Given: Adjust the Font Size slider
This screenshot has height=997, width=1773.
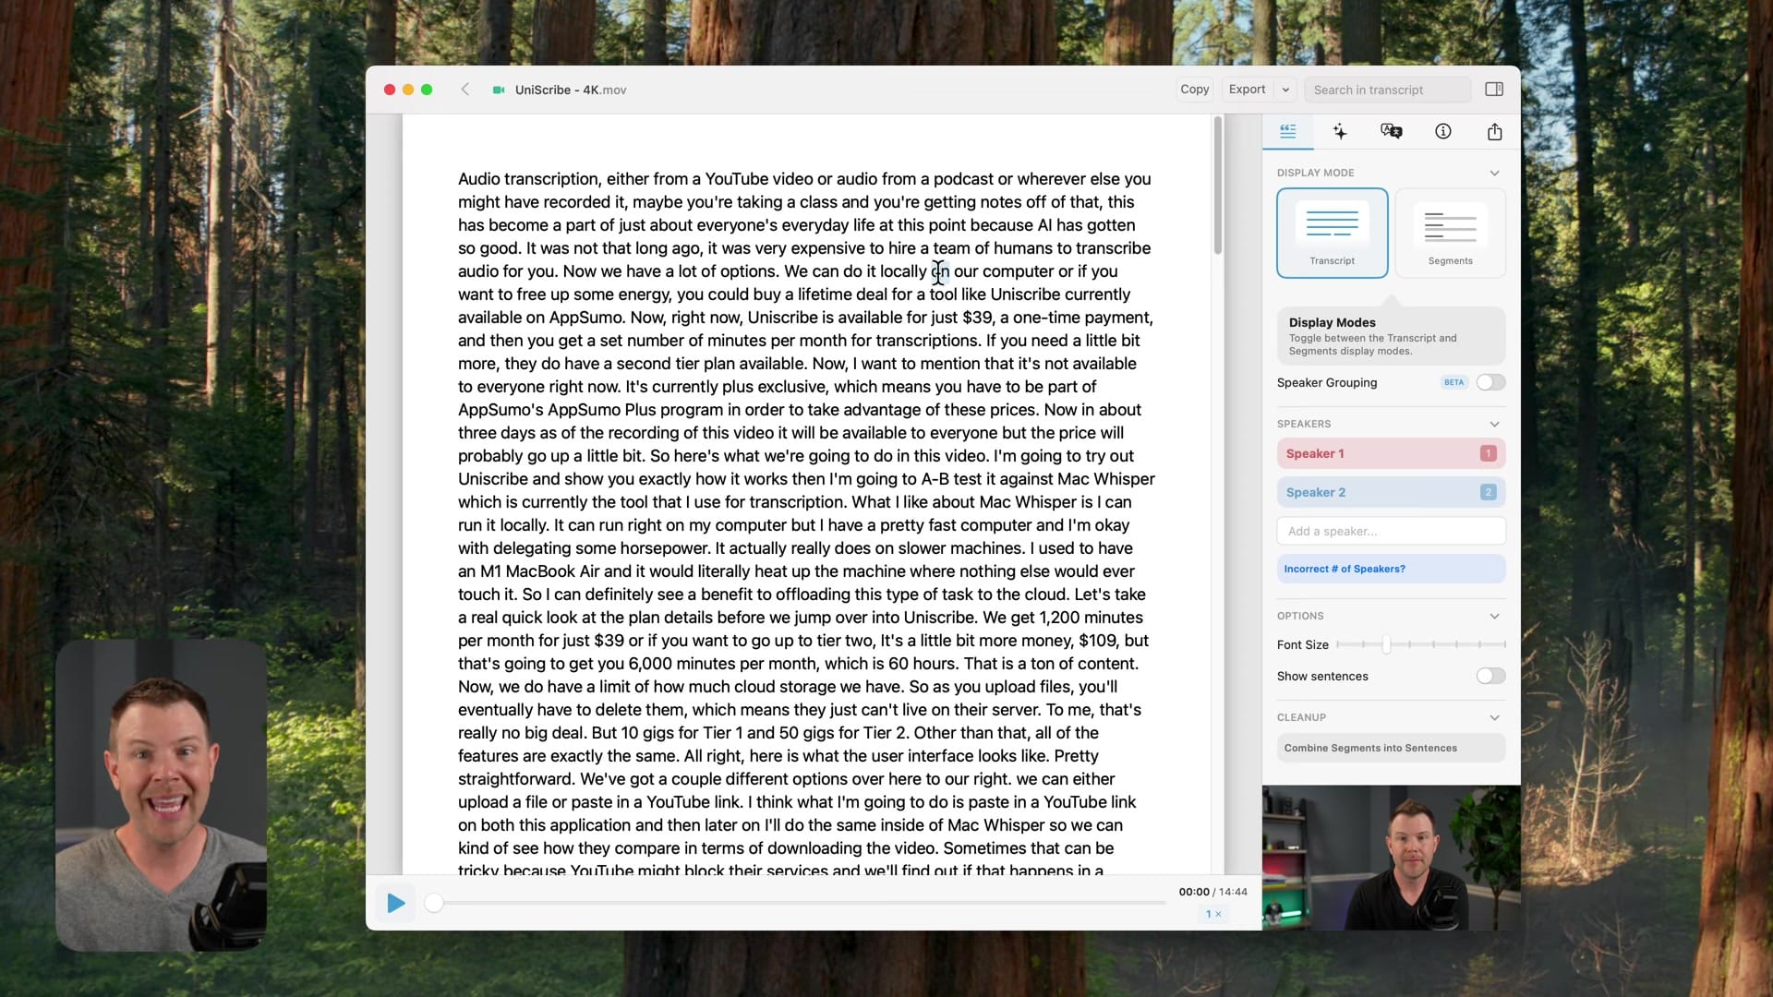Looking at the screenshot, I should point(1386,644).
